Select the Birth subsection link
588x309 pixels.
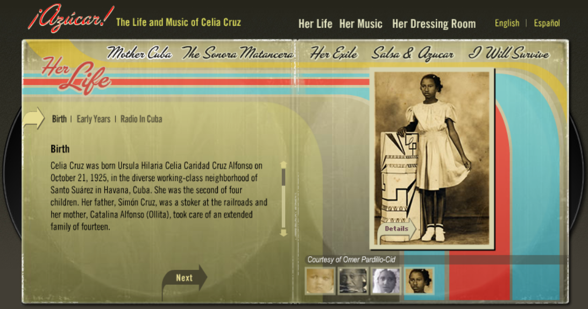click(59, 119)
